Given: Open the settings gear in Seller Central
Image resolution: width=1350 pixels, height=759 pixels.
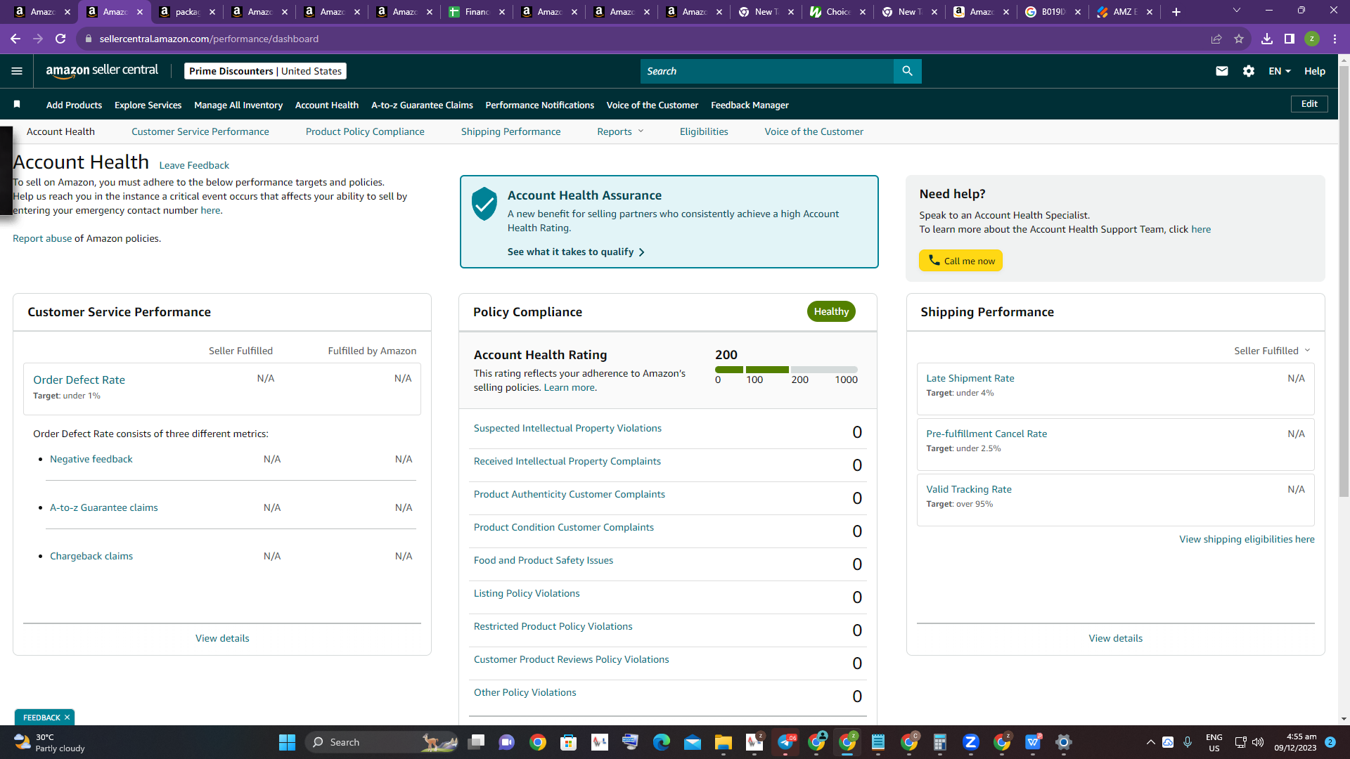Looking at the screenshot, I should click(x=1249, y=71).
